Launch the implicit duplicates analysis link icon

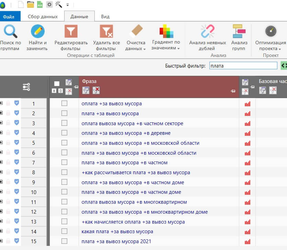(207, 31)
